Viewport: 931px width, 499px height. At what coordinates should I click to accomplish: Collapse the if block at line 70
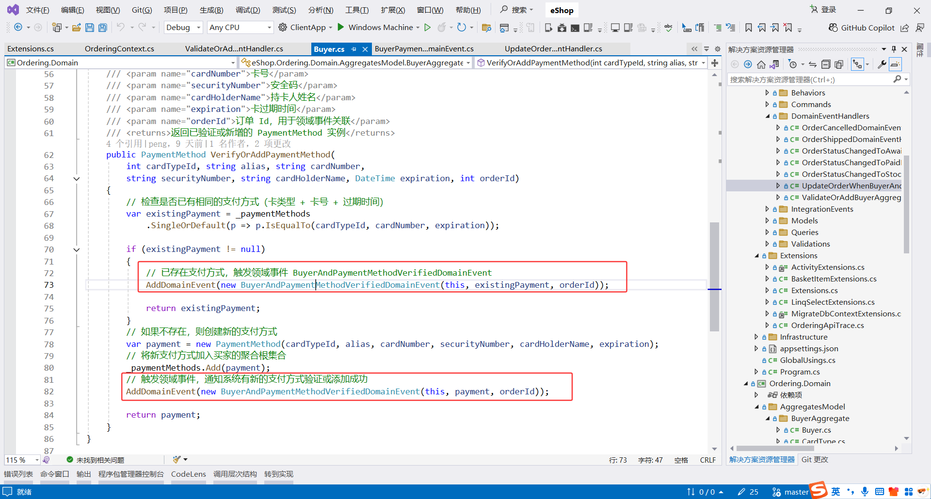click(76, 249)
